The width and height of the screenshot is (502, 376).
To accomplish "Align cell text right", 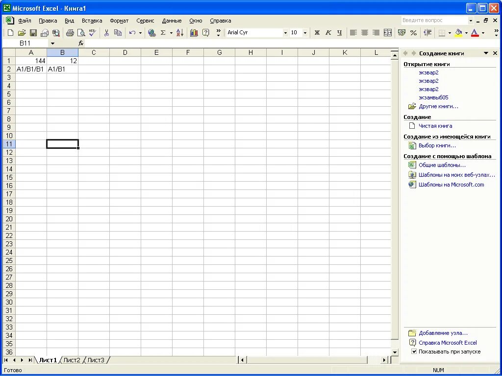I will click(376, 33).
